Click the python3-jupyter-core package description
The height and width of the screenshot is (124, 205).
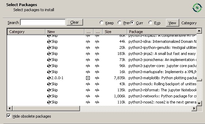click(x=162, y=66)
